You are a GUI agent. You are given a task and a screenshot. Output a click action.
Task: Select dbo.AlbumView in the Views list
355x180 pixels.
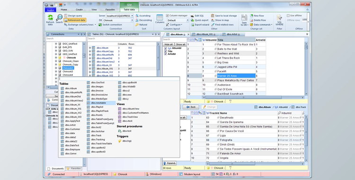(x=131, y=109)
